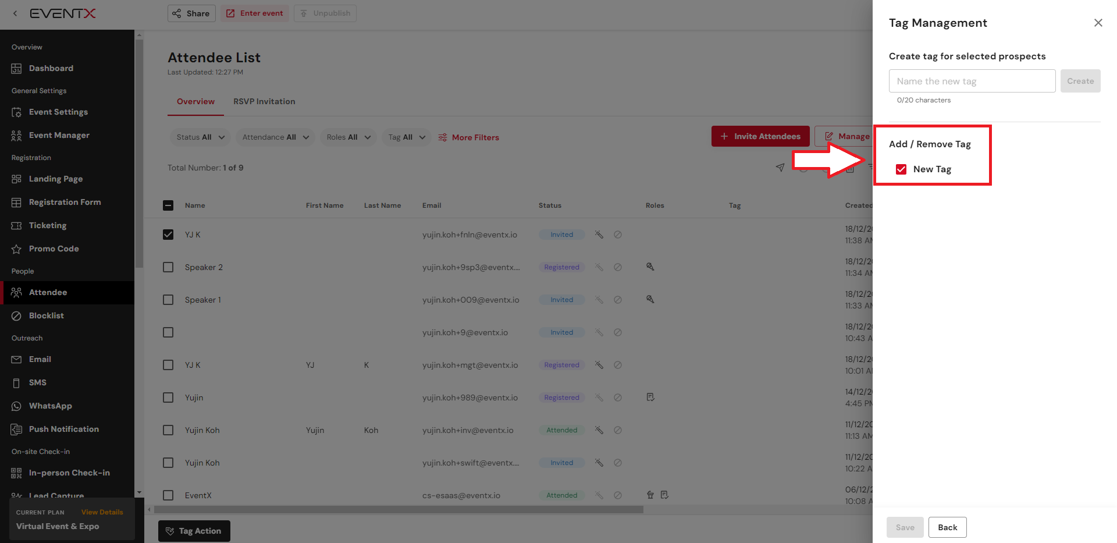Click the back arrow beside EventX logo
The height and width of the screenshot is (543, 1117).
pyautogui.click(x=15, y=13)
